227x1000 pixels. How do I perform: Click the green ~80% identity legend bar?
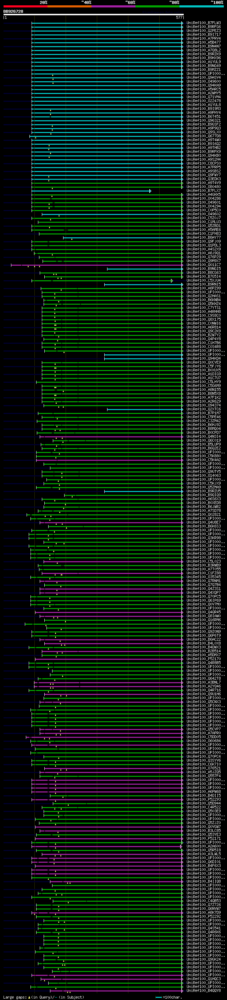pyautogui.click(x=157, y=6)
